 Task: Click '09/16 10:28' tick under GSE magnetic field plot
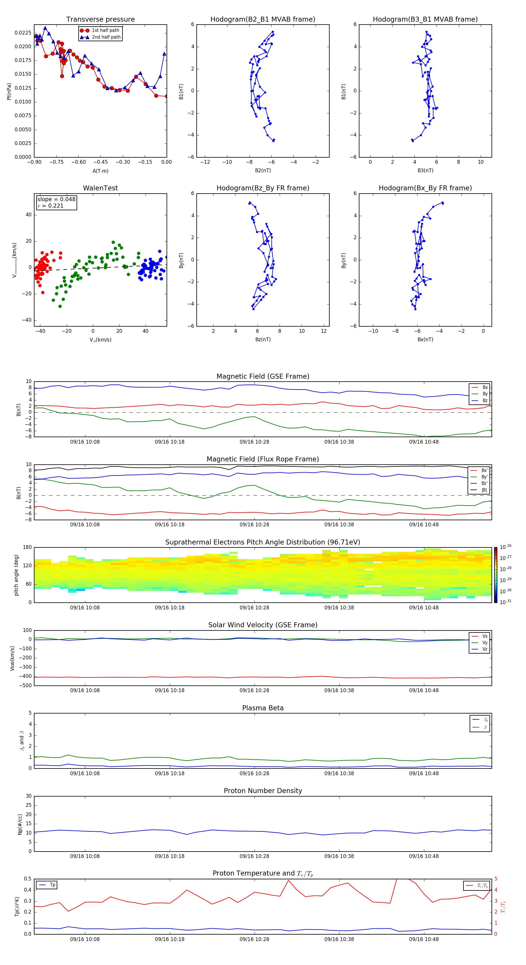(254, 442)
